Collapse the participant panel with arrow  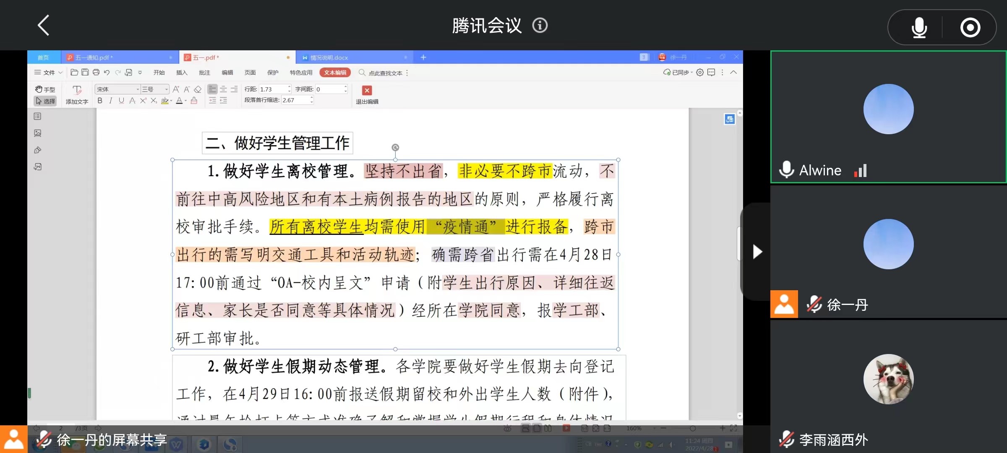(x=757, y=252)
